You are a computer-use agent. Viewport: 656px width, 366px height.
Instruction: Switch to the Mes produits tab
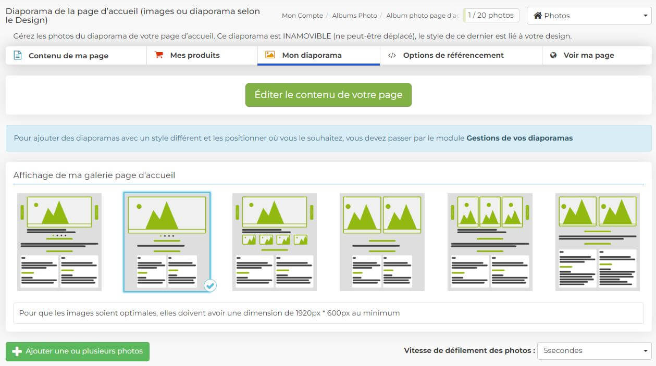(202, 55)
